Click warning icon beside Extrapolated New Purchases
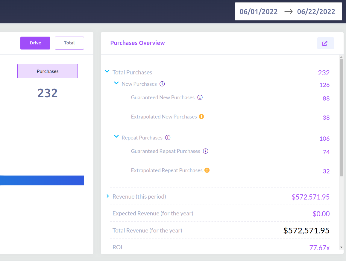 point(201,117)
